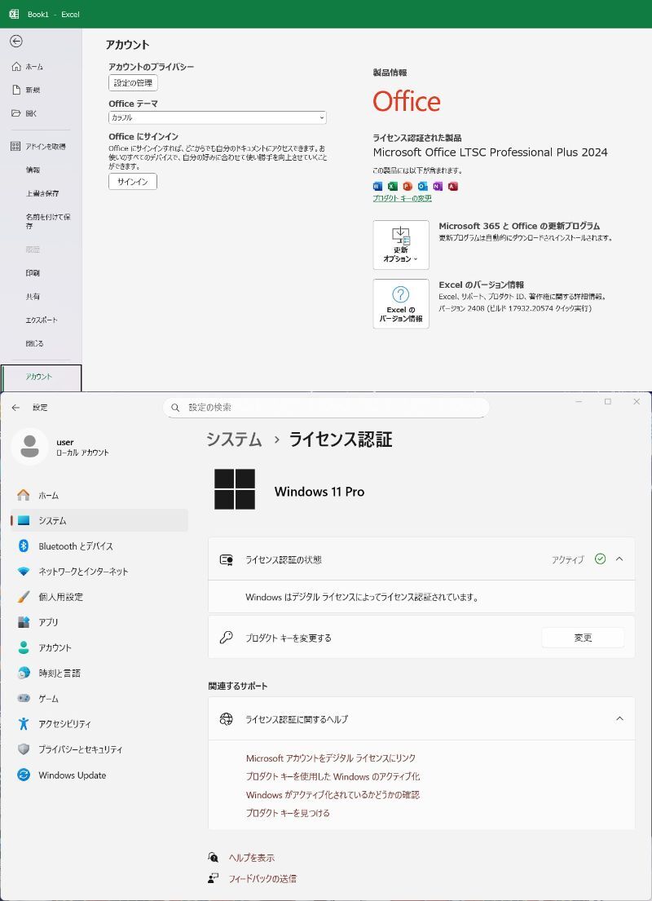Open ネットワークとインターネット settings

82,572
